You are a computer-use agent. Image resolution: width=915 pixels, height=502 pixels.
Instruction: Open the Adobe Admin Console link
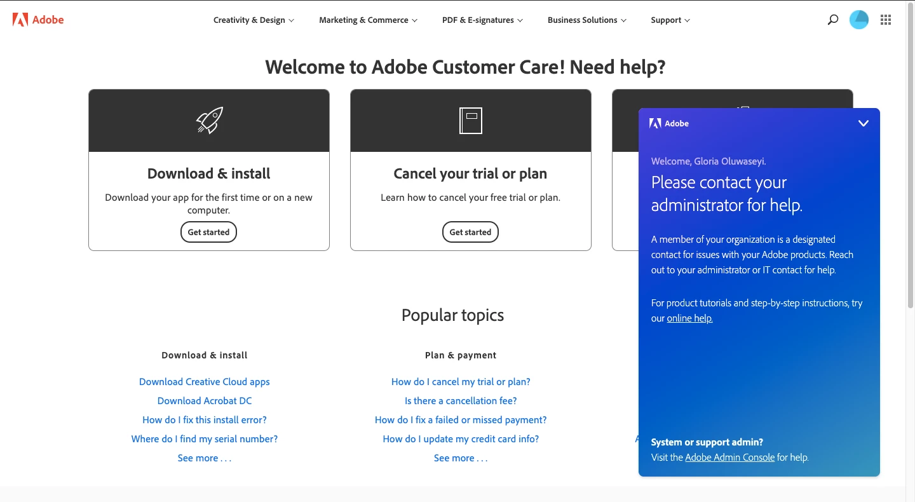729,458
